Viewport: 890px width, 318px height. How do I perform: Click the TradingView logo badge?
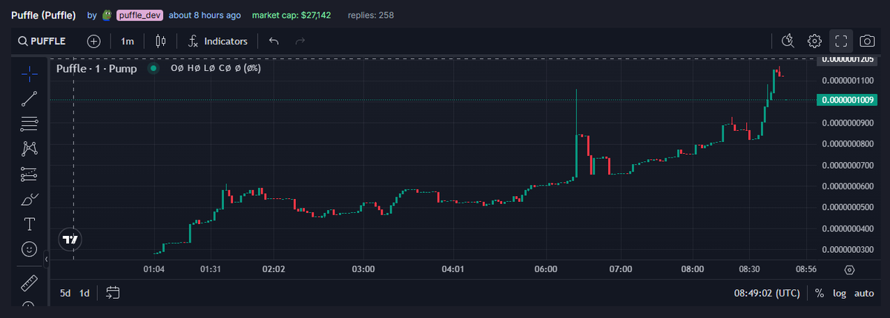pos(70,240)
